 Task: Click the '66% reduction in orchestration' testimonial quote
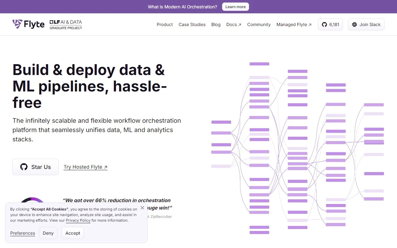point(117,204)
